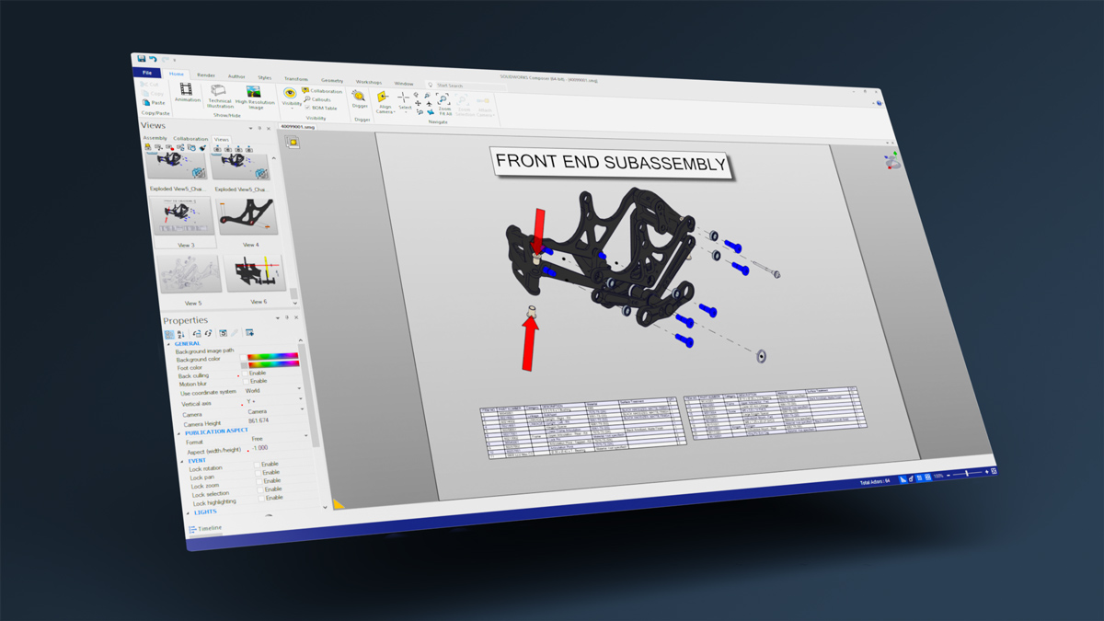Click the Paste clipboard icon

pos(146,102)
